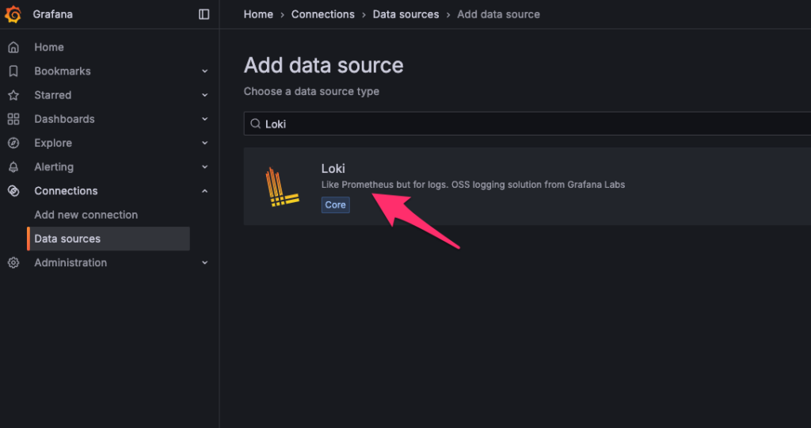Collapse the Connections section chevron
The height and width of the screenshot is (428, 811).
point(205,191)
